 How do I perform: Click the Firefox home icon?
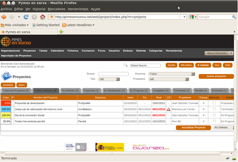point(43,17)
